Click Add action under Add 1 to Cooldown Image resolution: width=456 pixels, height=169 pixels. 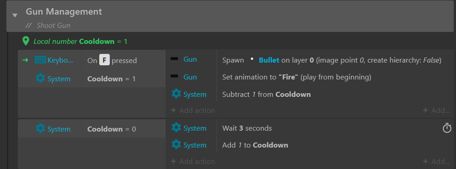(x=193, y=161)
